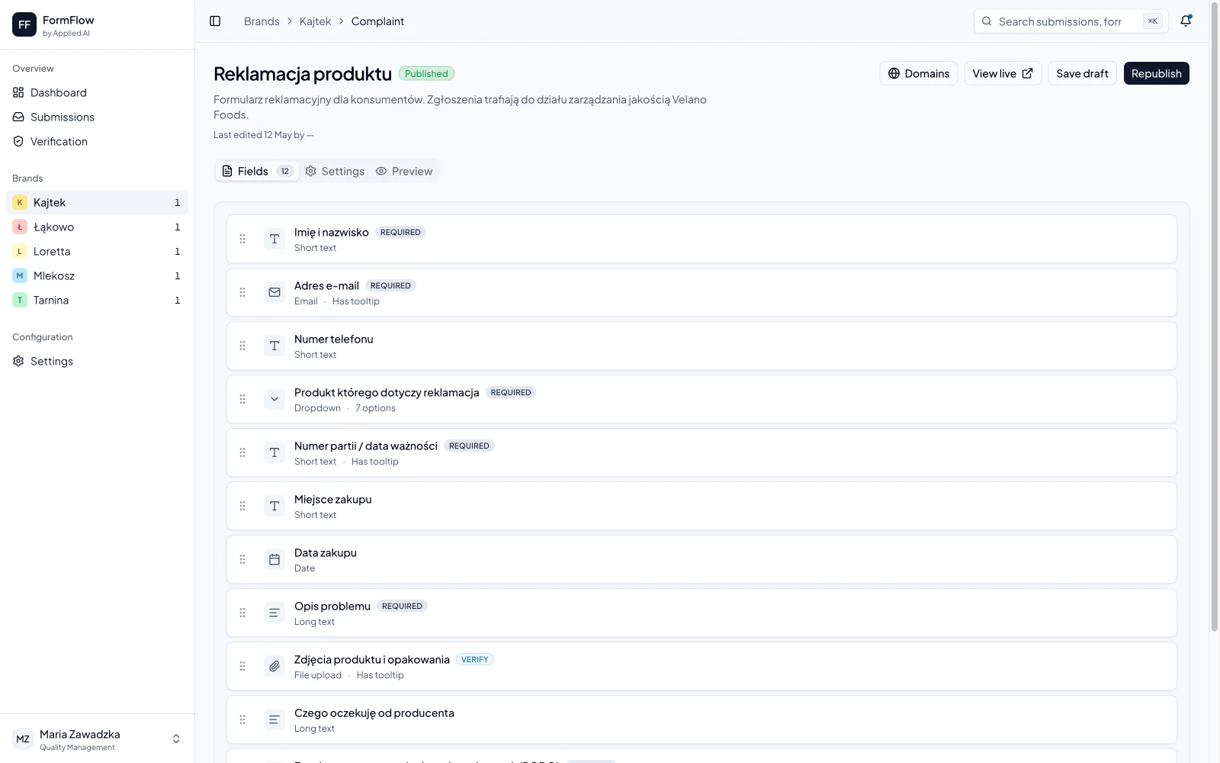Click the Complaint breadcrumb
This screenshot has height=763, width=1220.
(x=377, y=21)
